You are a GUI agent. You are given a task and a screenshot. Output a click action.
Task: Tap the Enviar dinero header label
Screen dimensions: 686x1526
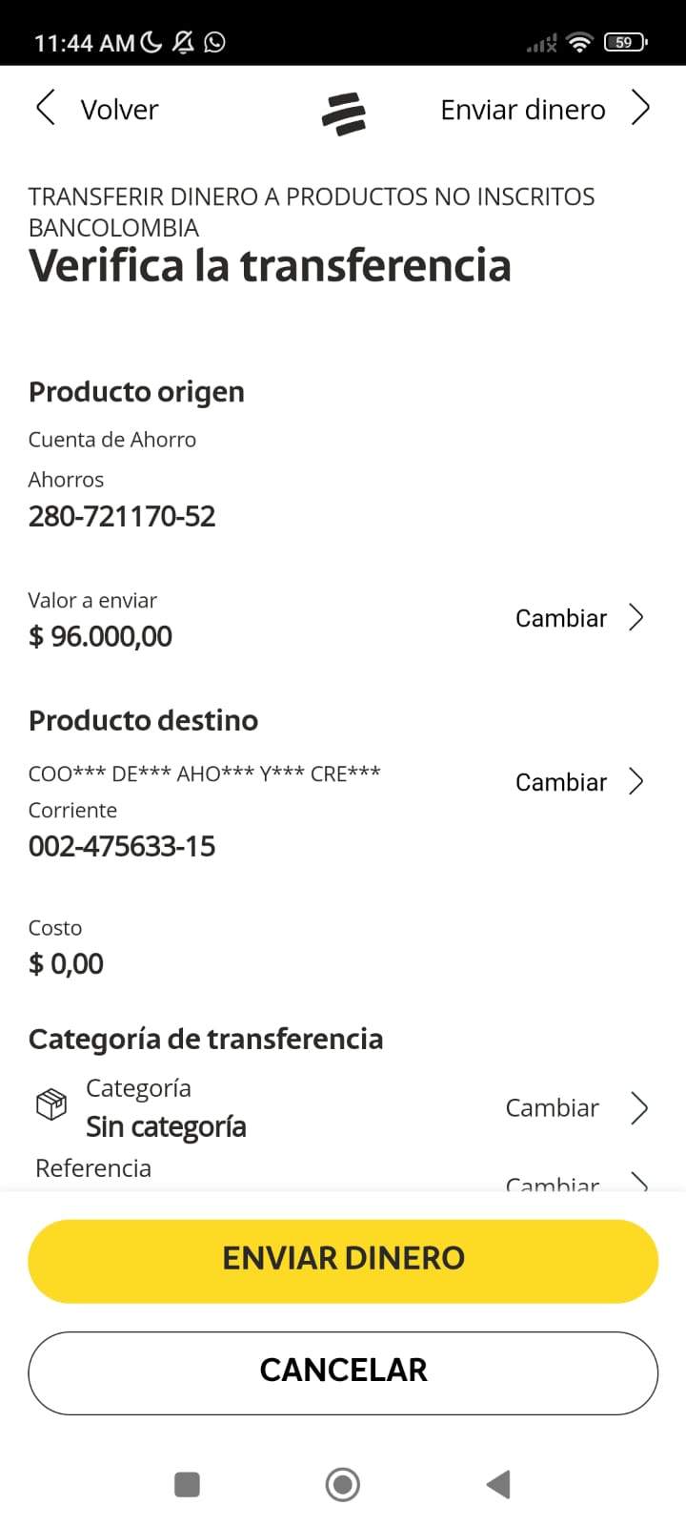[522, 110]
